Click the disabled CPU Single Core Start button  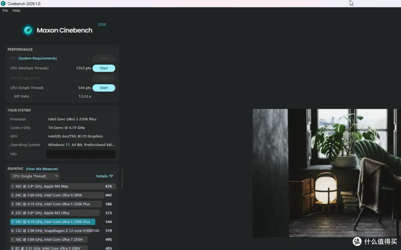pos(104,78)
